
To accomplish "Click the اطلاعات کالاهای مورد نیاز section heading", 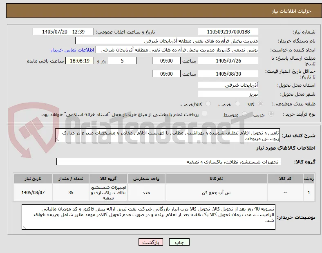I will pos(286,148).
